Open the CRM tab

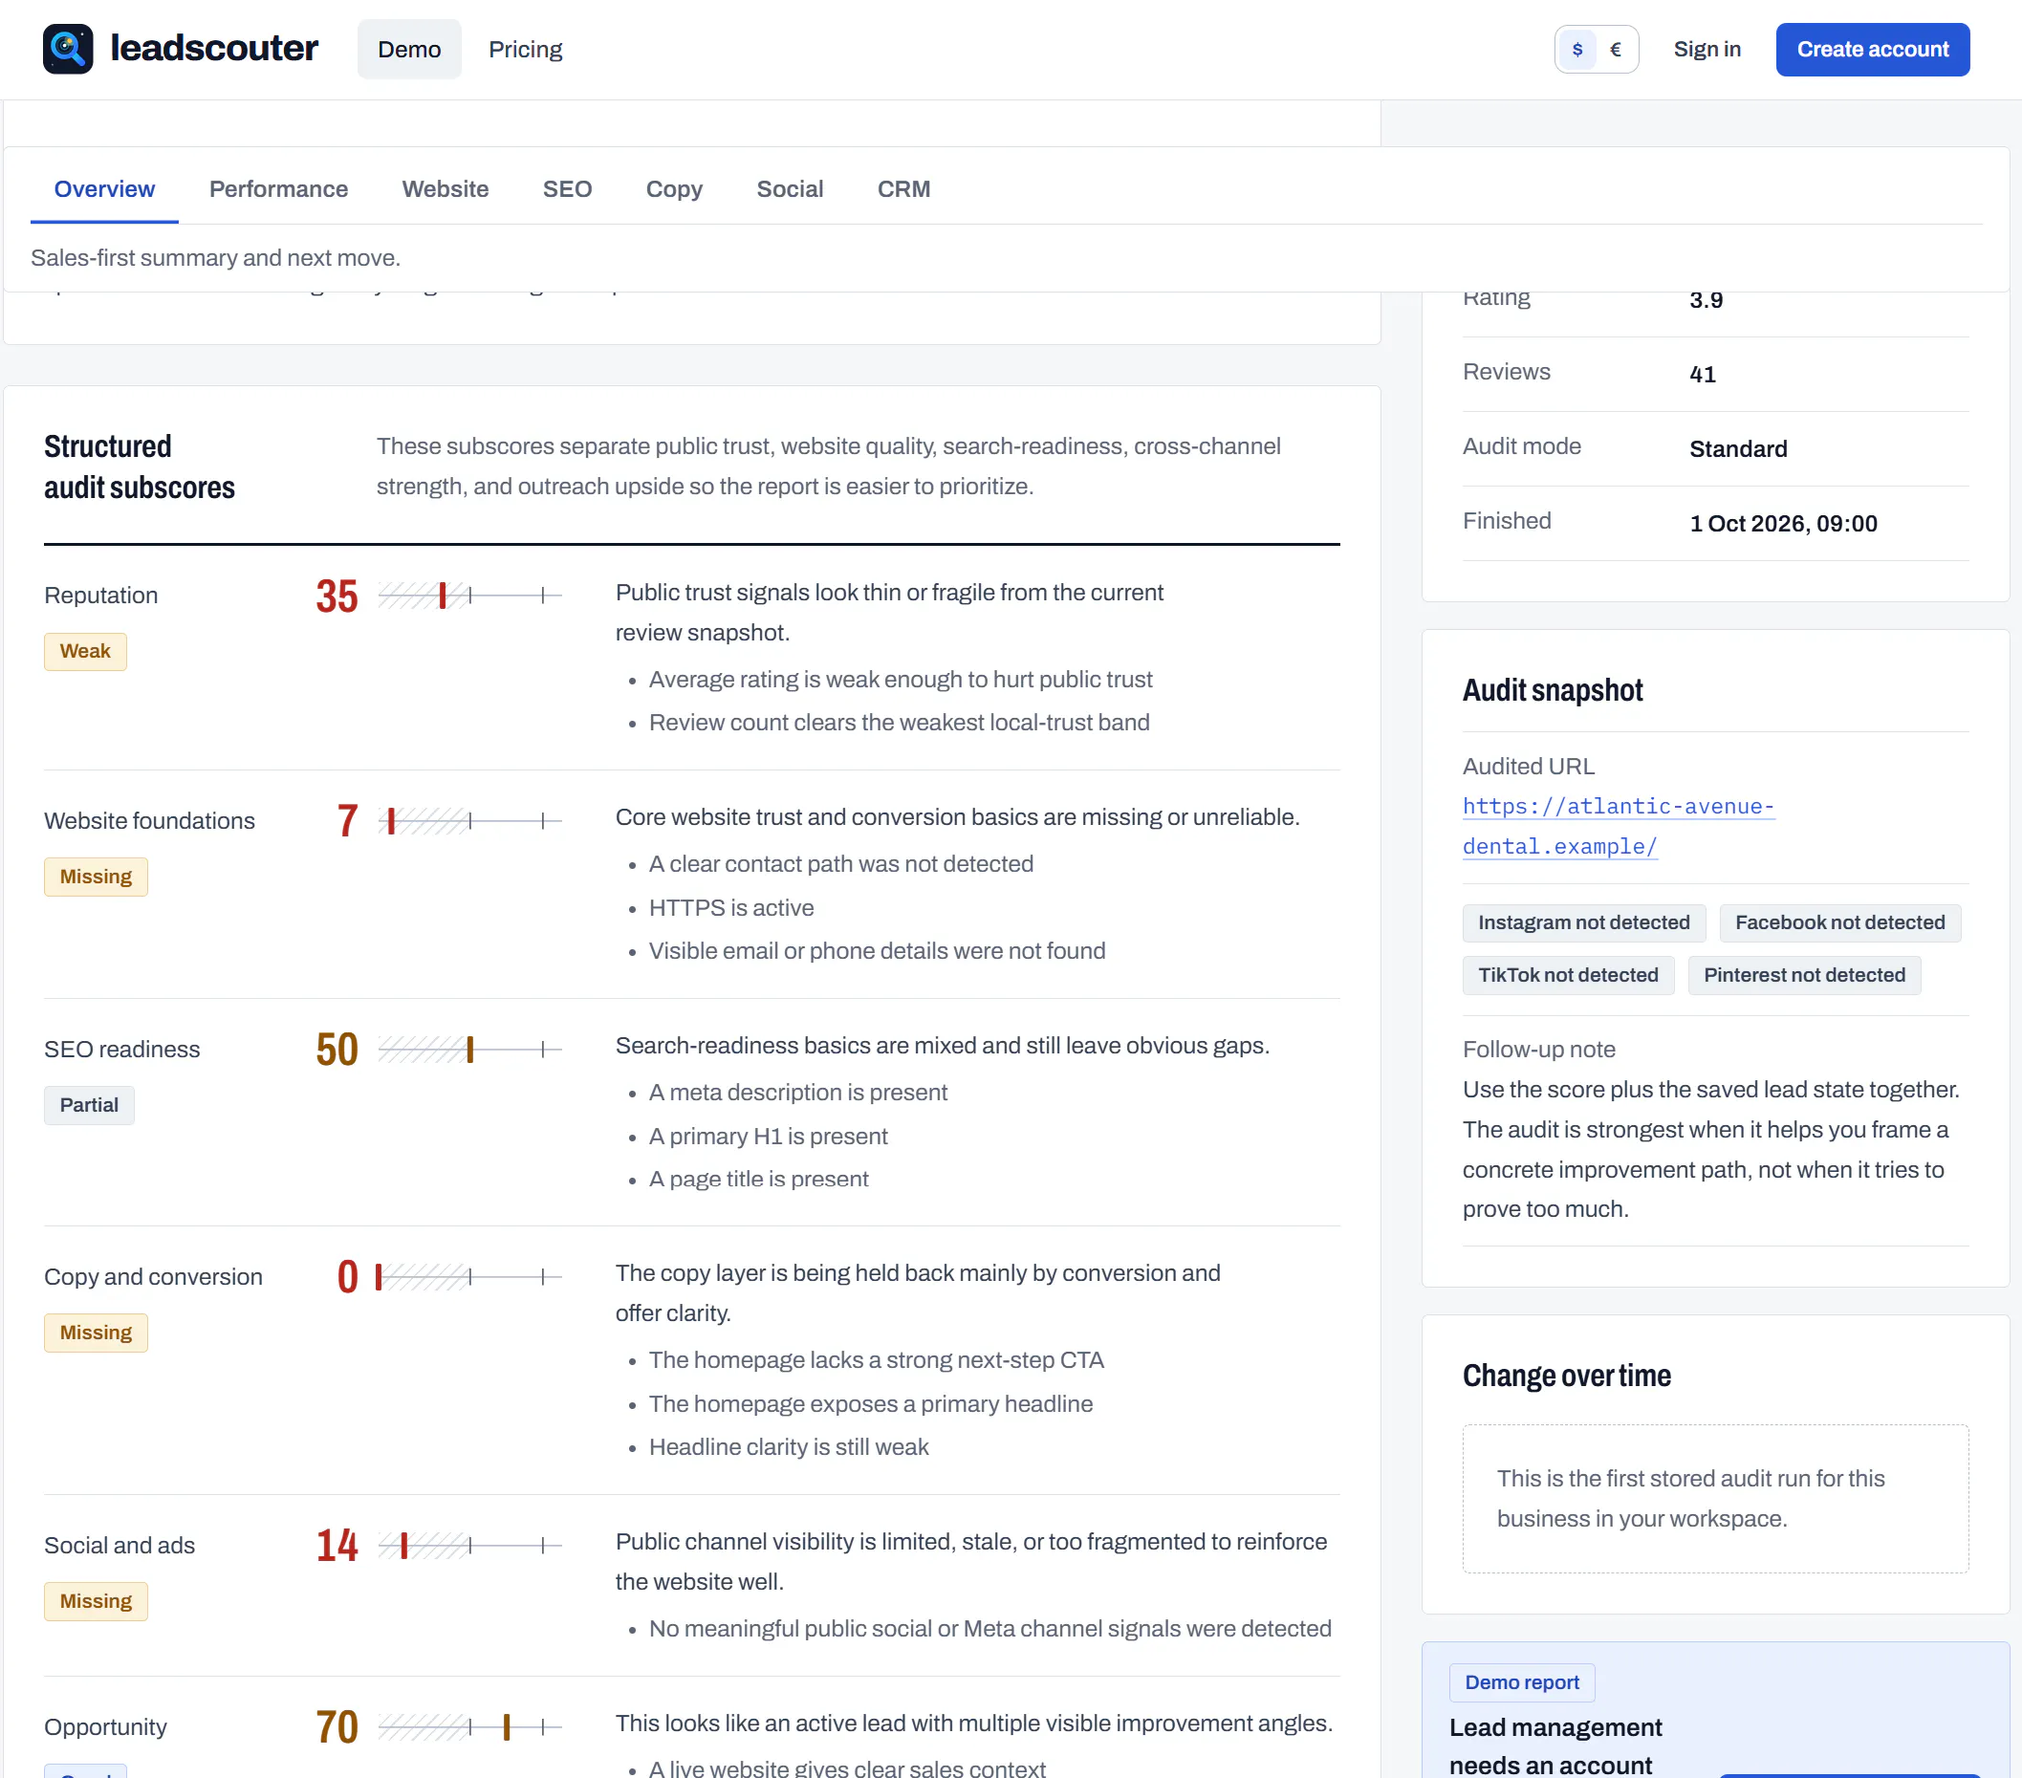(904, 189)
